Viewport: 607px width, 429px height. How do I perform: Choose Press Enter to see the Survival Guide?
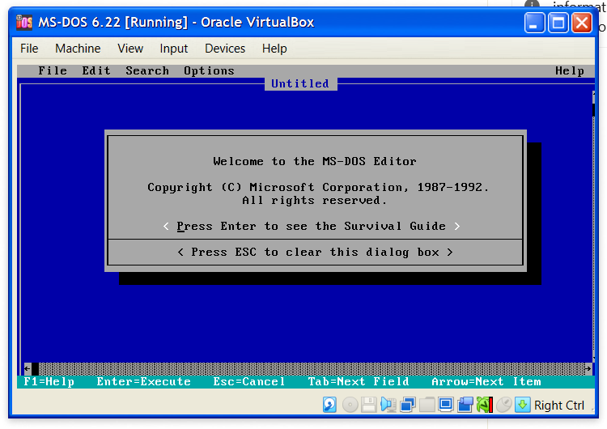pyautogui.click(x=312, y=226)
